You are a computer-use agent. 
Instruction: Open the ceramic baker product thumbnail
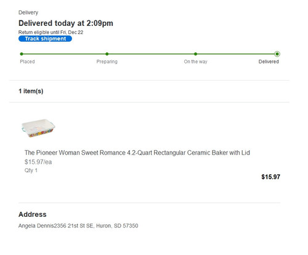pyautogui.click(x=38, y=128)
